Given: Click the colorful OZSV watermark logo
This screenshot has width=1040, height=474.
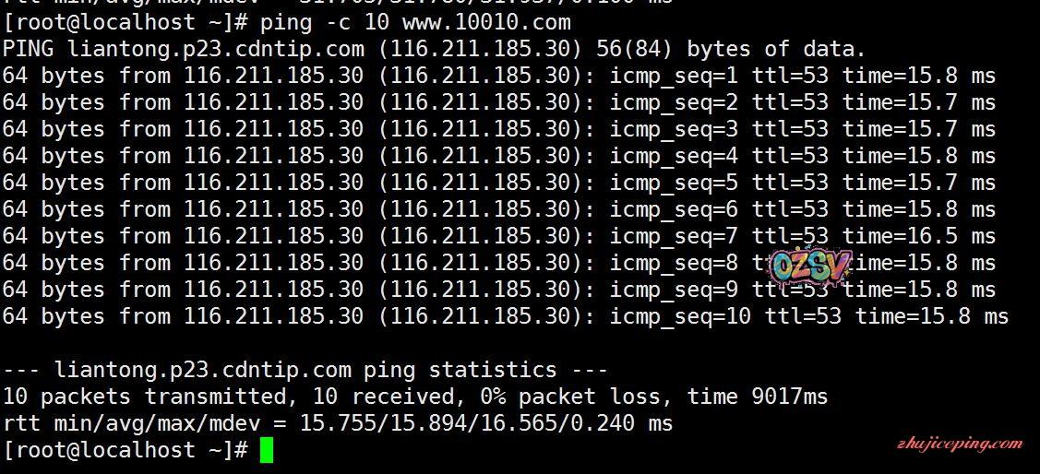Looking at the screenshot, I should click(810, 267).
